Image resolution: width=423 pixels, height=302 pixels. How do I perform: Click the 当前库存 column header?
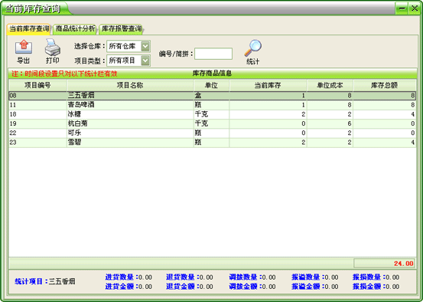click(x=268, y=85)
